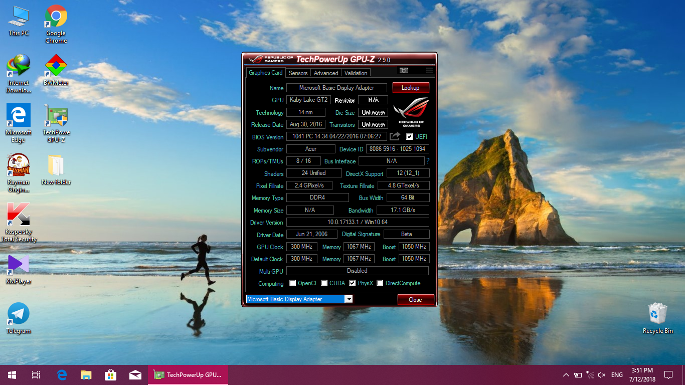The image size is (685, 385).
Task: Select the Graphics Card tab
Action: pyautogui.click(x=266, y=73)
